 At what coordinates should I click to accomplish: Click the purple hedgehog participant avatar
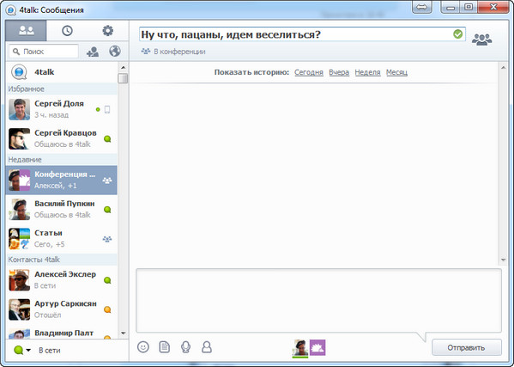[317, 347]
